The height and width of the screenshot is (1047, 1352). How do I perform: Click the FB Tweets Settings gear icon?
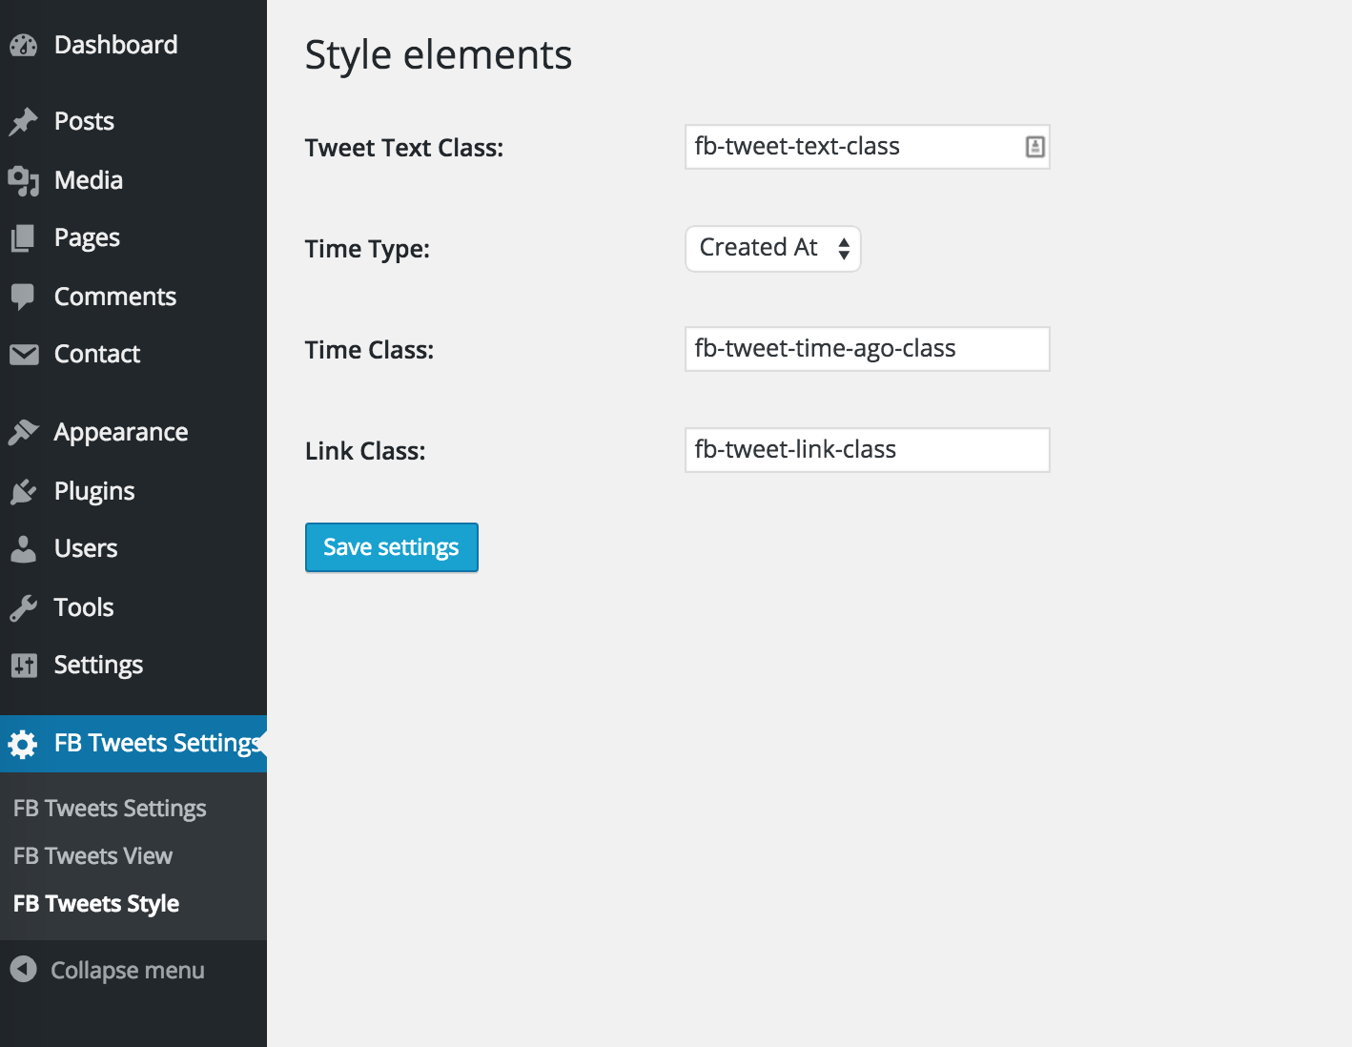[x=23, y=744]
